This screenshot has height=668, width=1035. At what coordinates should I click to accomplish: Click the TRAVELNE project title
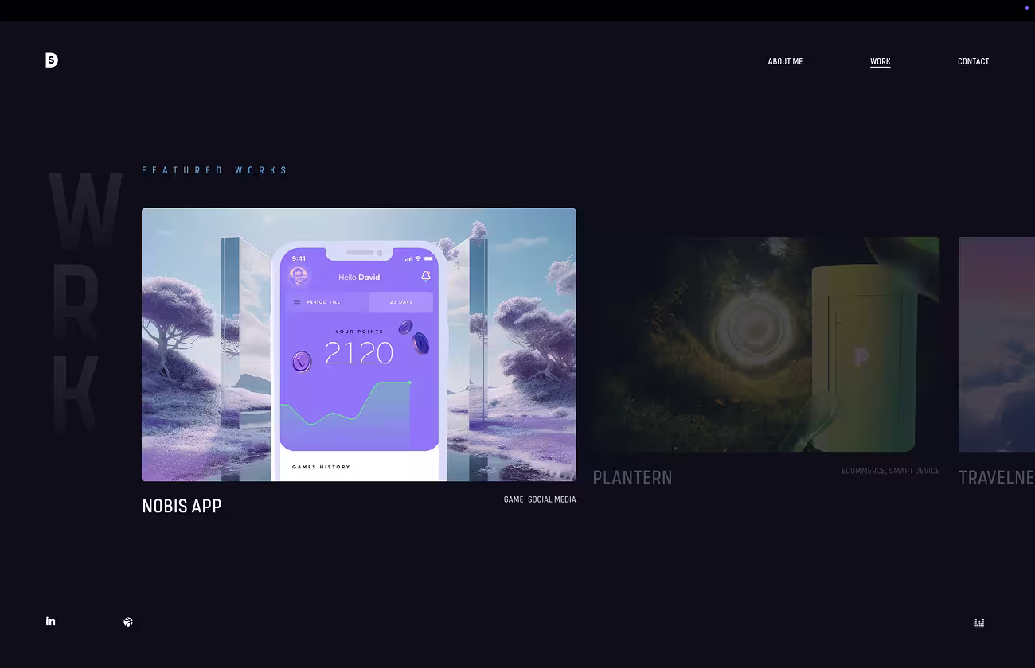point(997,477)
